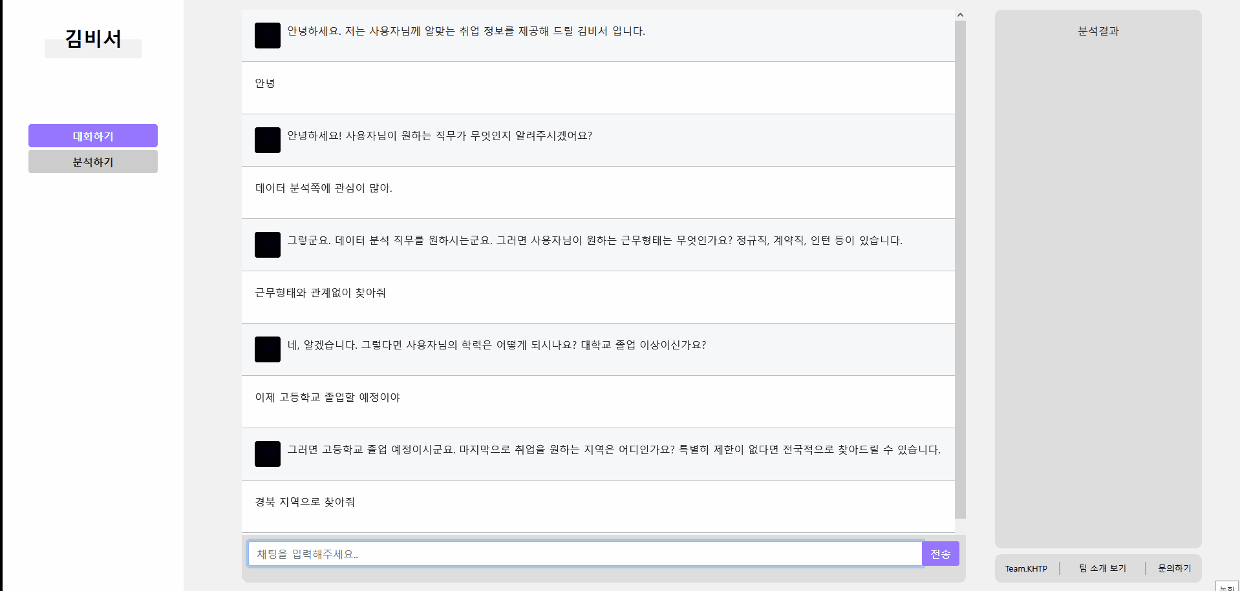Switch to the 분석하기 menu

(93, 162)
